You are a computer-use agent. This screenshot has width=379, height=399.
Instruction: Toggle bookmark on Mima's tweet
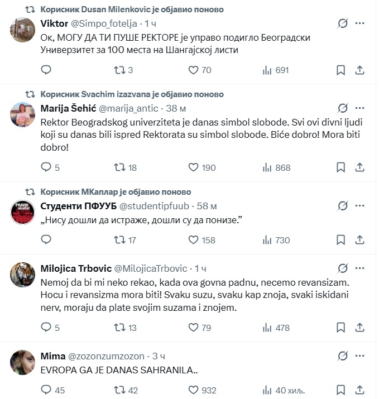tap(340, 390)
